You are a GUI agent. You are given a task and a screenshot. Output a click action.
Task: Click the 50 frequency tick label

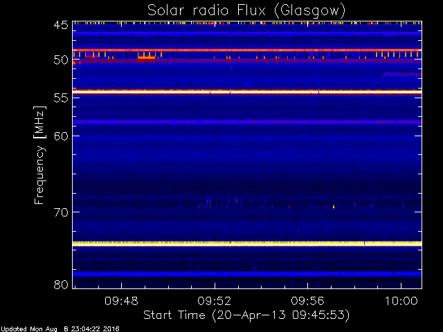61,60
